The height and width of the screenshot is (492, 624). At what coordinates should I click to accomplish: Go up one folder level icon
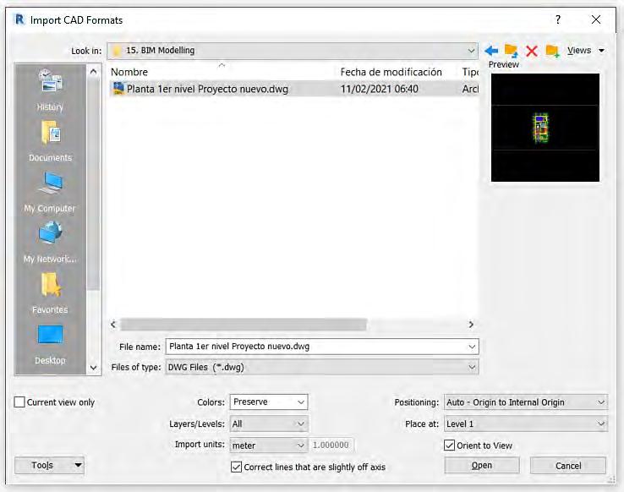point(511,51)
